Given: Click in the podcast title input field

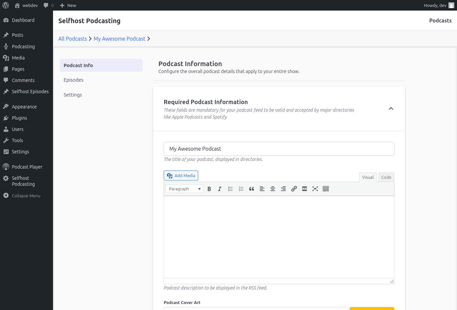Looking at the screenshot, I should (x=279, y=149).
